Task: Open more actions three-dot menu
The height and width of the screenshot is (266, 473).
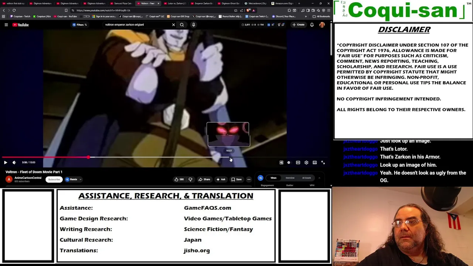Action: (249, 180)
